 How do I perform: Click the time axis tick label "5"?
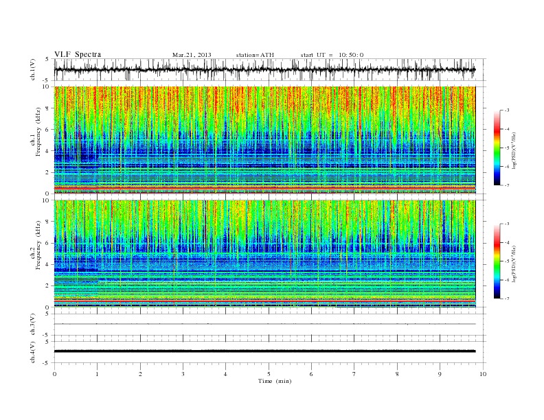[x=269, y=374]
